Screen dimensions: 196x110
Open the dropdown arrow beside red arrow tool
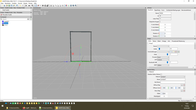click(x=40, y=5)
